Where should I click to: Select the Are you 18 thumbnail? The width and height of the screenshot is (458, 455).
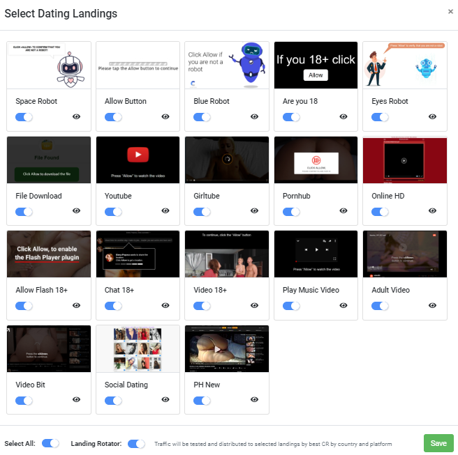click(316, 65)
